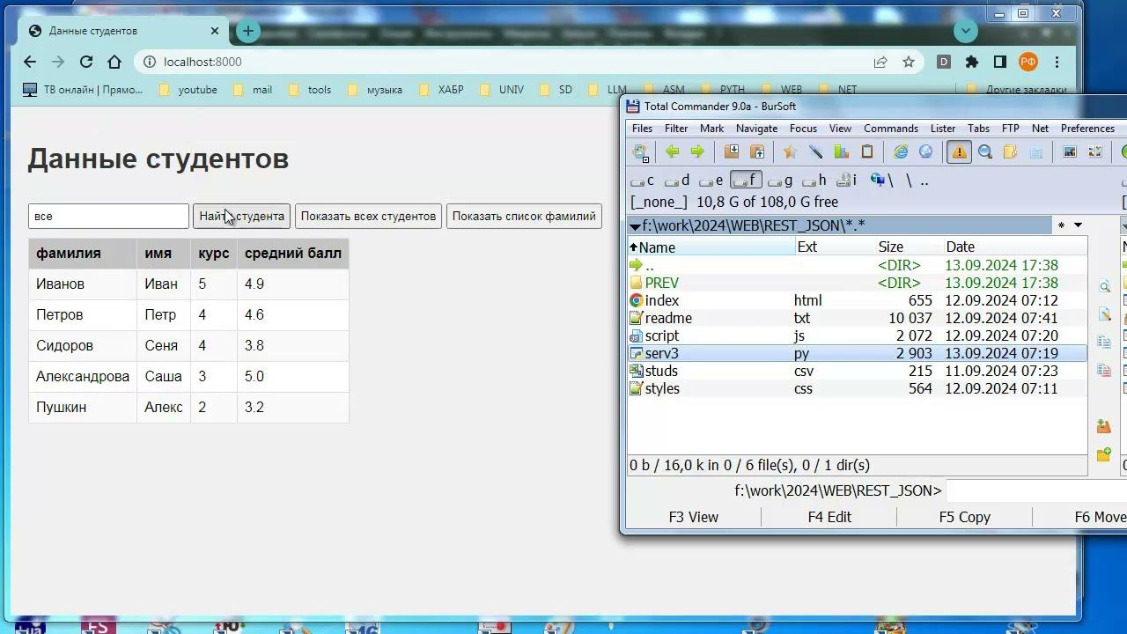Click the blue globe toolbar icon

pyautogui.click(x=925, y=152)
